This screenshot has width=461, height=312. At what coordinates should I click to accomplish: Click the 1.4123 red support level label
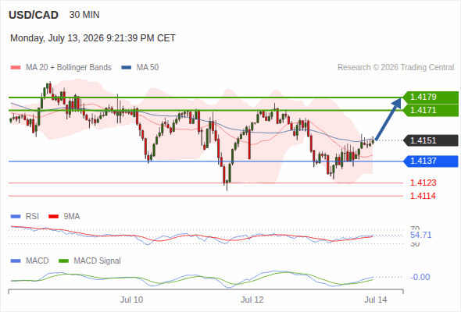click(x=423, y=183)
